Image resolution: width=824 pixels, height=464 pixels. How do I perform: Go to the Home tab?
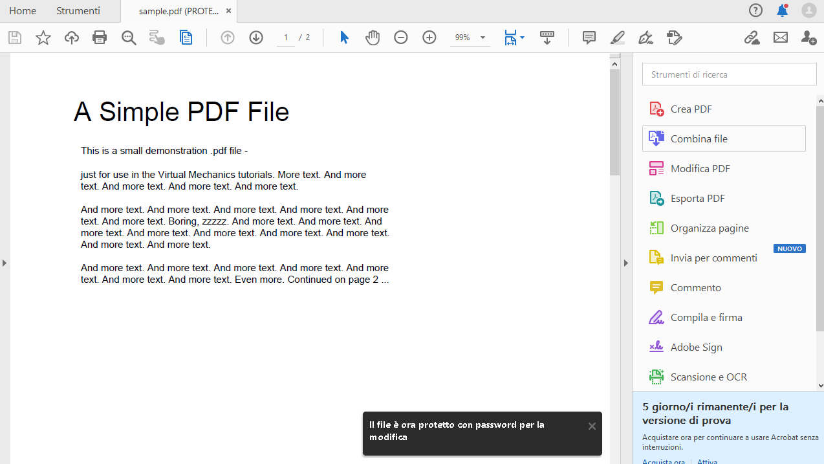23,11
